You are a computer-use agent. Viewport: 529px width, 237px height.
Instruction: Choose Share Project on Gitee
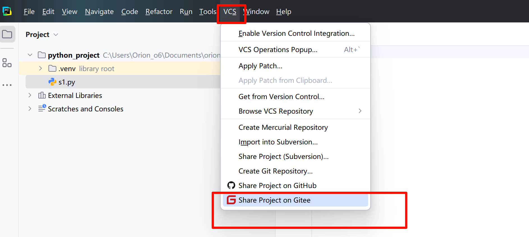295,200
